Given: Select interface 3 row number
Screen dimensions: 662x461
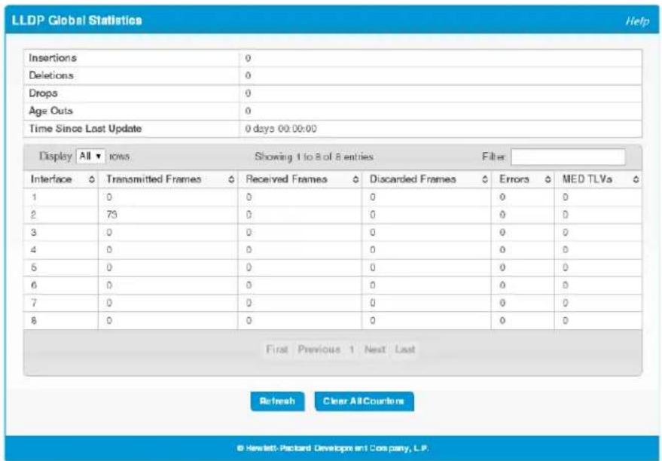Looking at the screenshot, I should (34, 232).
